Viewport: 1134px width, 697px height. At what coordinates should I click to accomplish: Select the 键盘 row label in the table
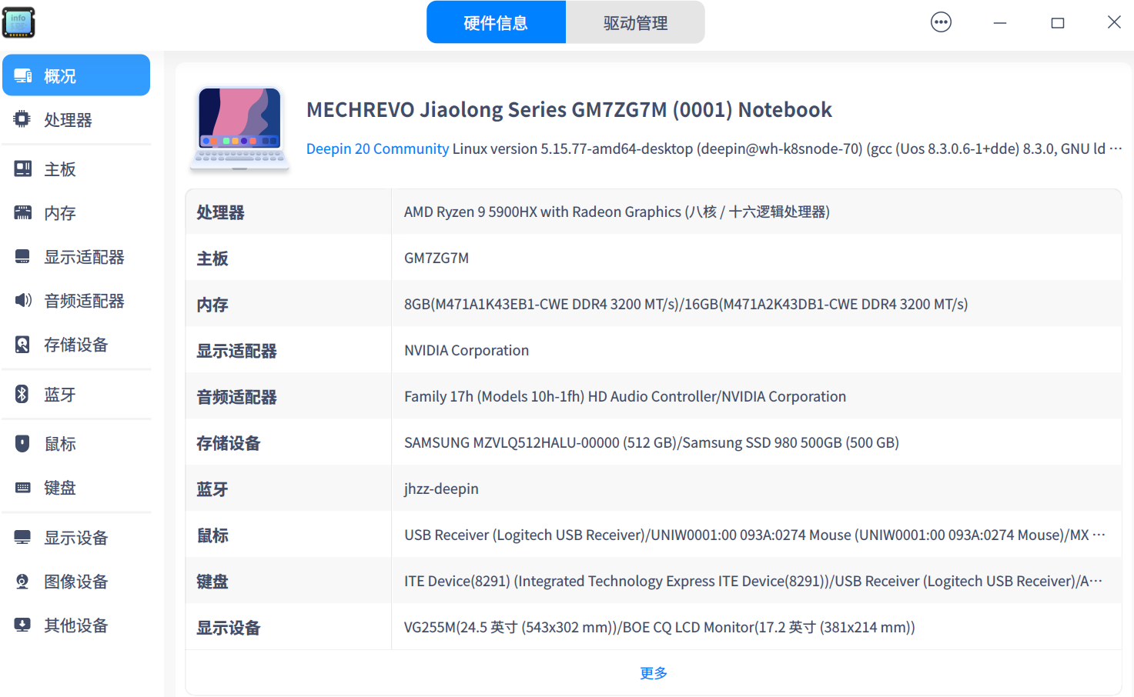click(212, 582)
